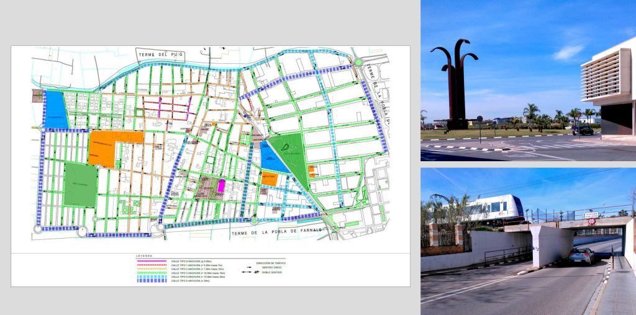Click the roundabout at map's top-right corner
This screenshot has height=315, width=636.
pos(358,62)
